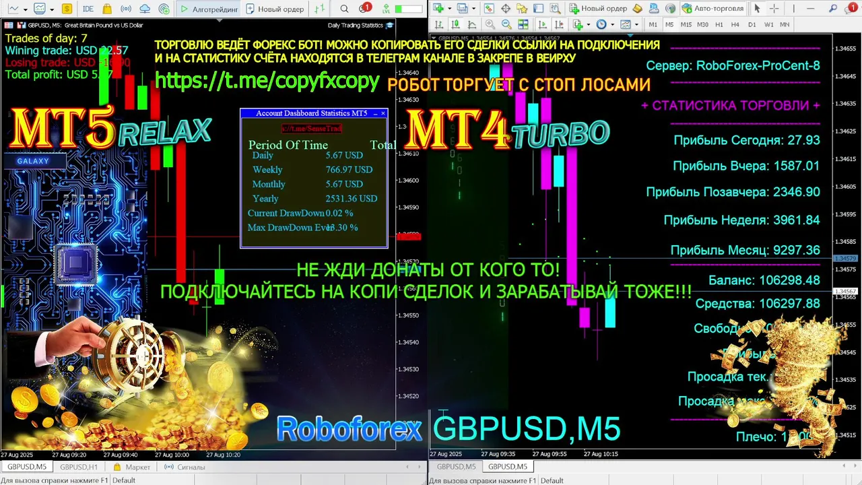Screen dimensions: 862x485
Task: Minimize the Account Dashboard Statistics MT5 panel
Action: pyautogui.click(x=375, y=113)
